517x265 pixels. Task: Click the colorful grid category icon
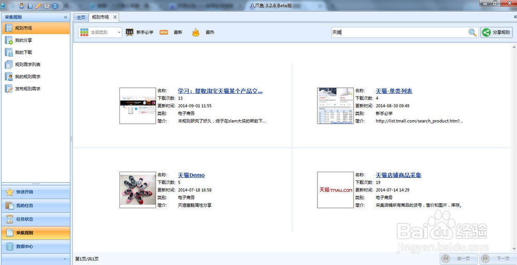click(84, 32)
